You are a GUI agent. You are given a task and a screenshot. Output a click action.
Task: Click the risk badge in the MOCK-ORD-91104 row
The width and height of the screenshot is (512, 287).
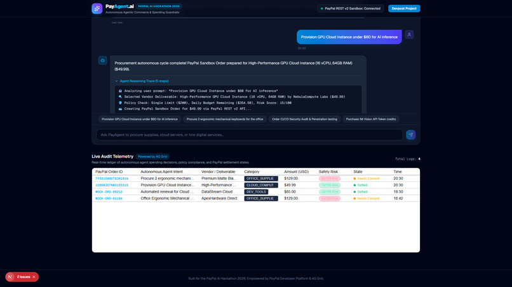pyautogui.click(x=330, y=198)
